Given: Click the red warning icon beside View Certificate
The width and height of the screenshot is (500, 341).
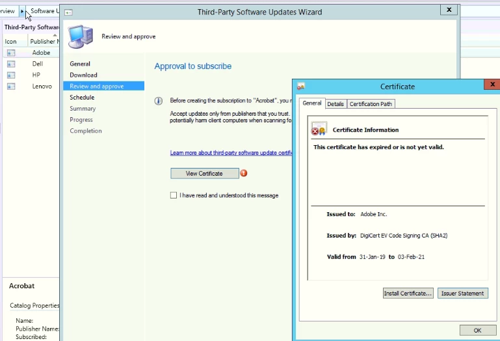Looking at the screenshot, I should (244, 173).
